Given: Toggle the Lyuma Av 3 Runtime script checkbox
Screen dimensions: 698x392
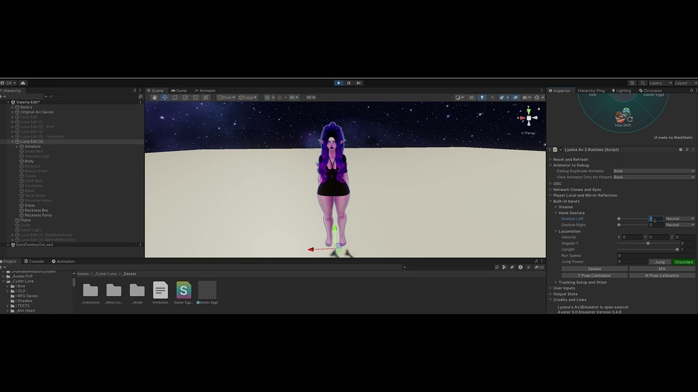Looking at the screenshot, I should 561,149.
